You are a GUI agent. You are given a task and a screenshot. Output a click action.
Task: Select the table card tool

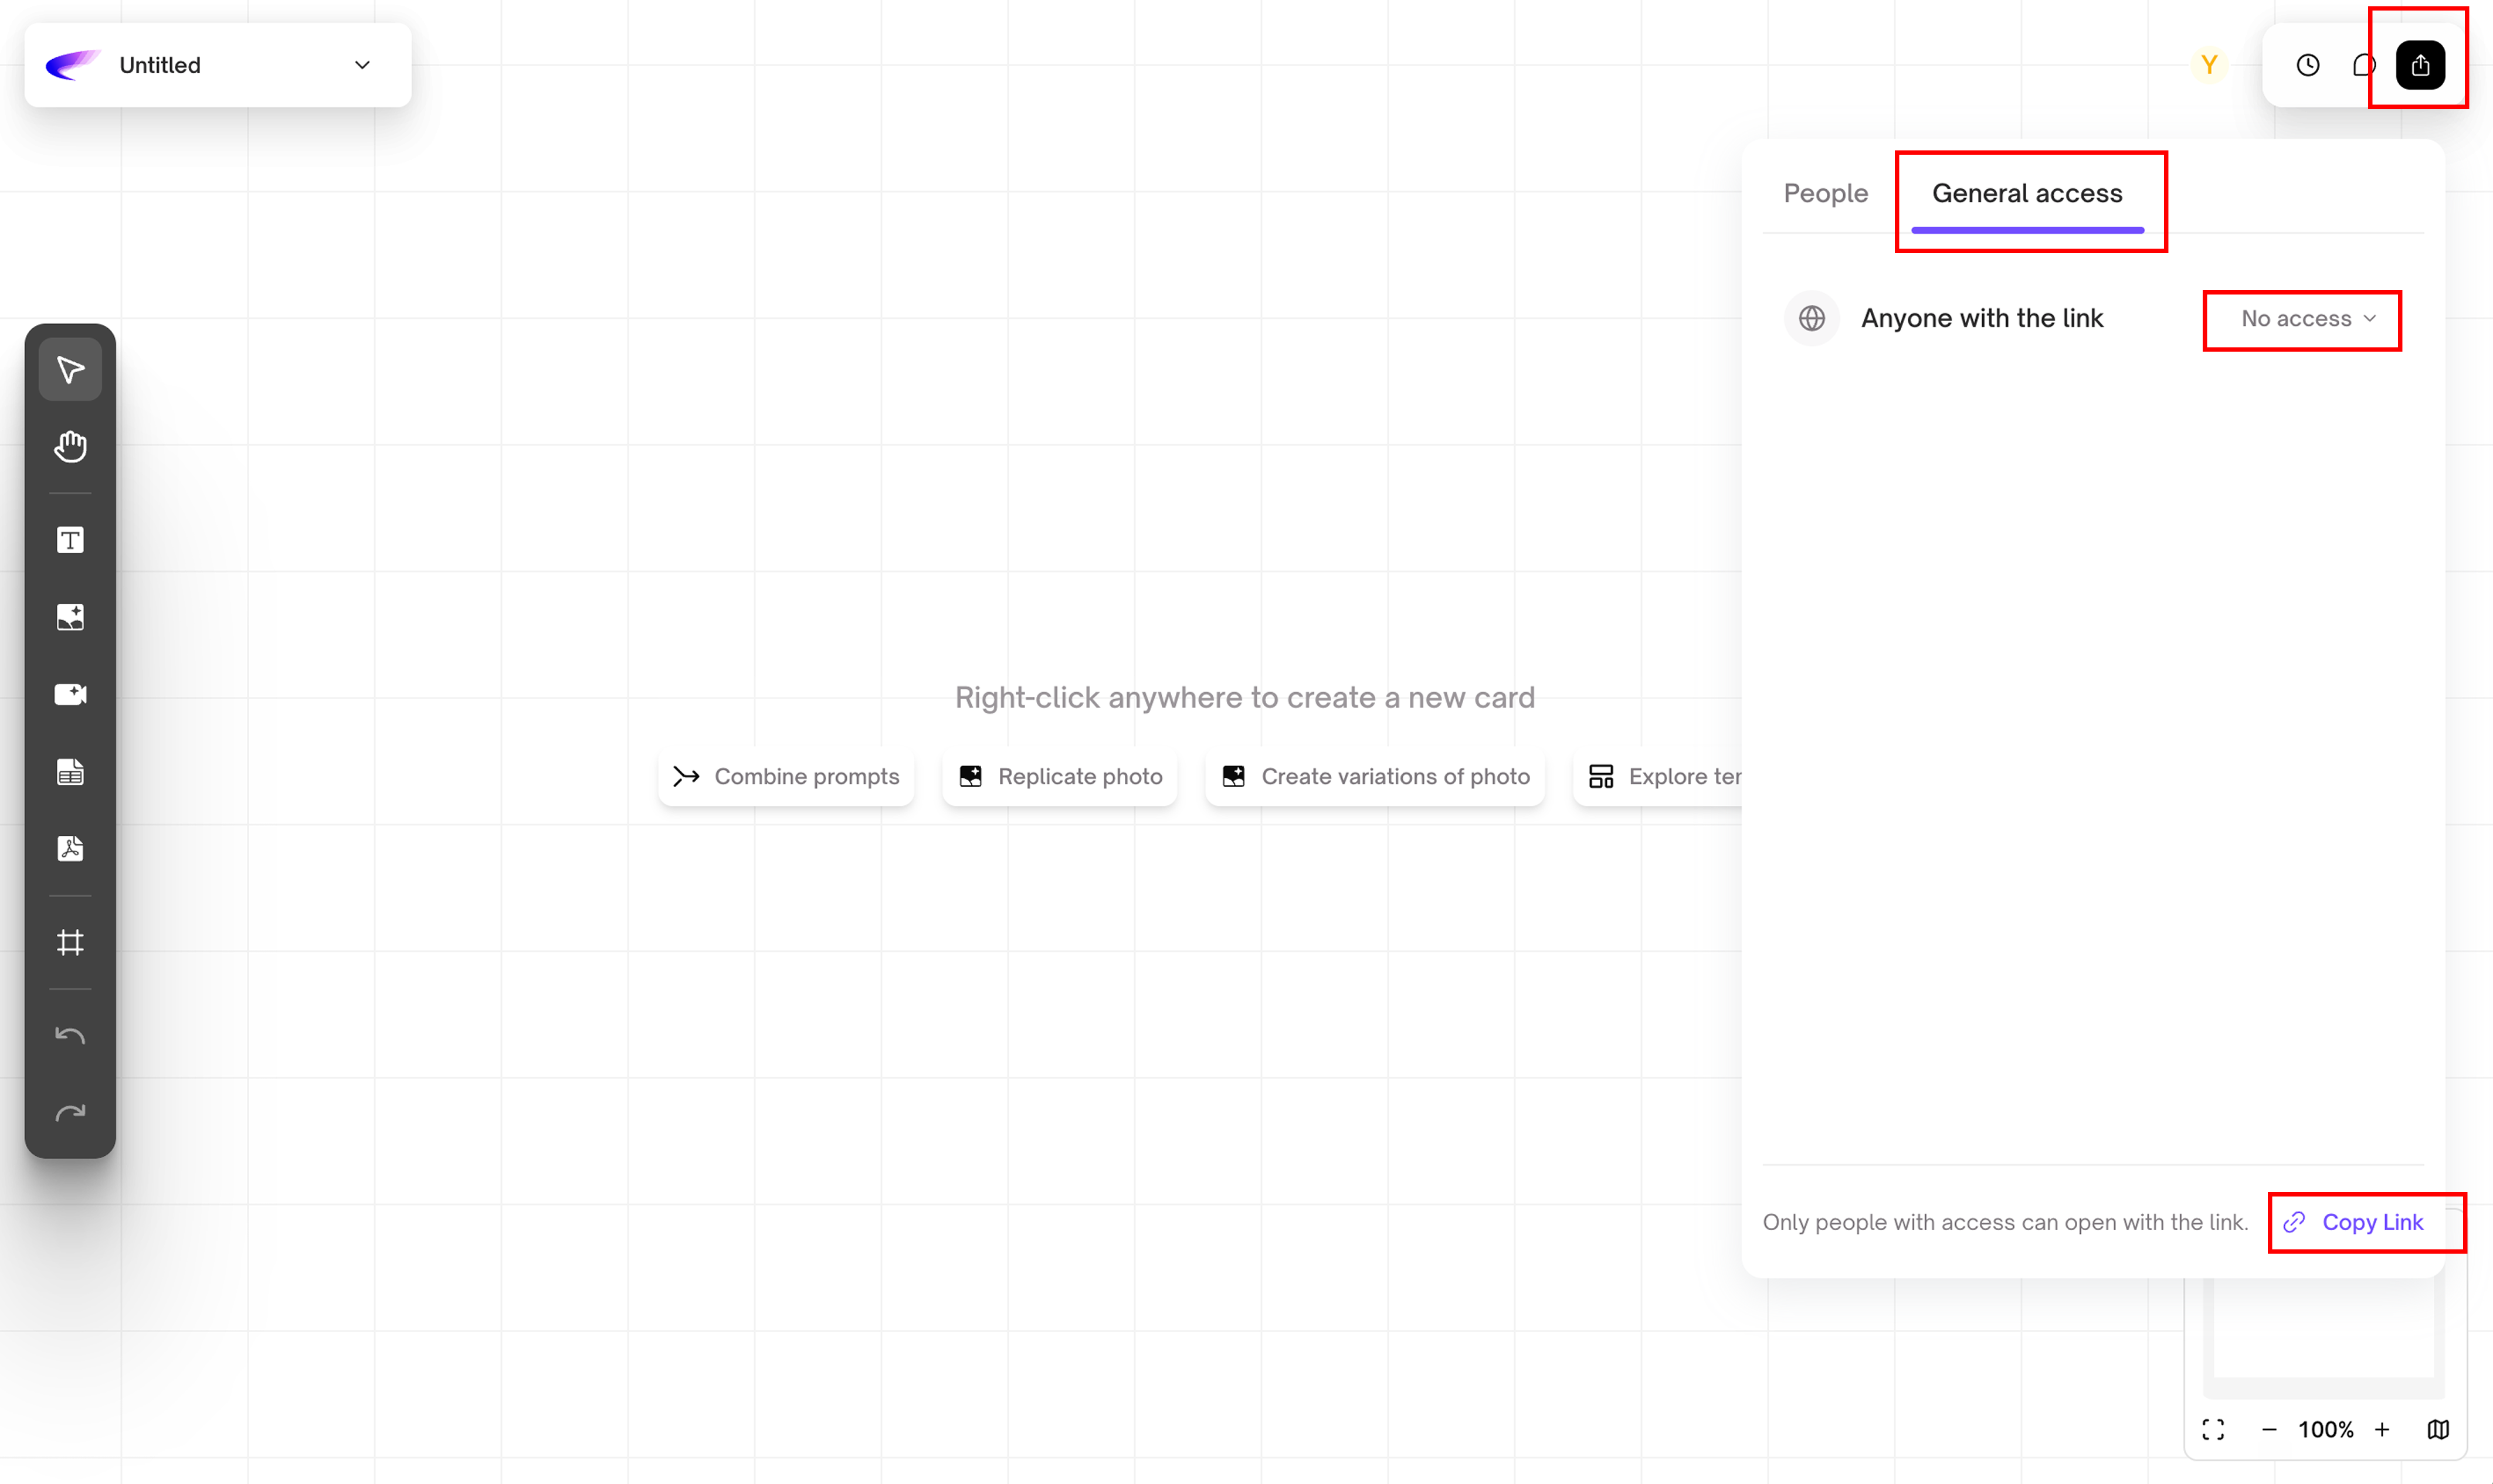[70, 771]
